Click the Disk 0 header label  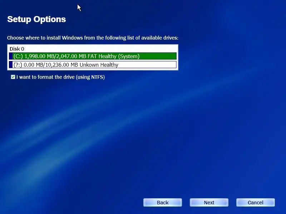(x=17, y=49)
